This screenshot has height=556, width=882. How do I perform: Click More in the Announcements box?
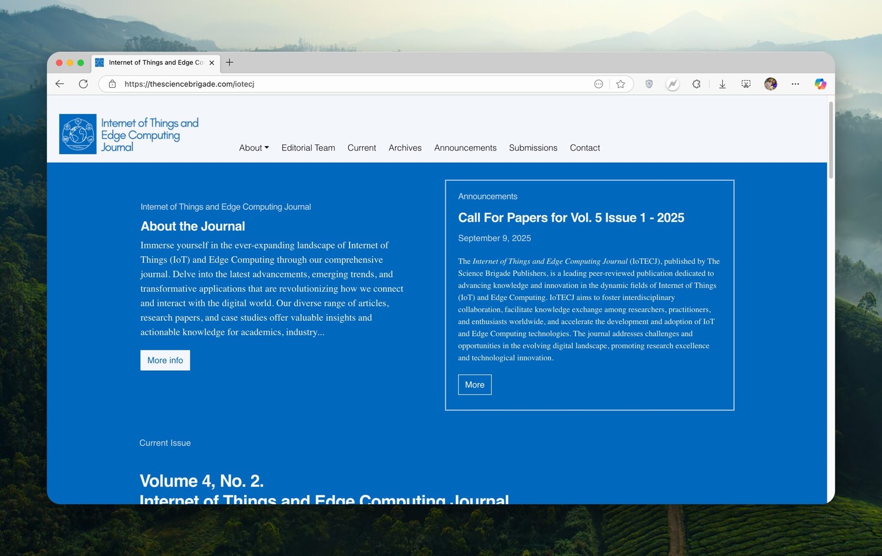(x=475, y=385)
